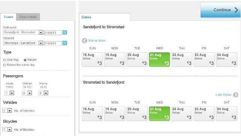Click the Later Dates link
The height and width of the screenshot is (136, 241).
click(223, 95)
